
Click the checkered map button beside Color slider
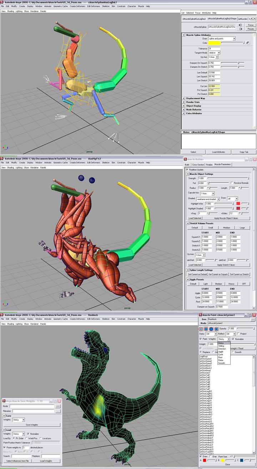coord(248,43)
